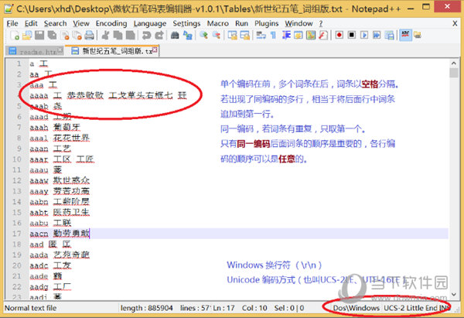Create a new document with the New icon
The image size is (464, 318).
click(x=14, y=36)
